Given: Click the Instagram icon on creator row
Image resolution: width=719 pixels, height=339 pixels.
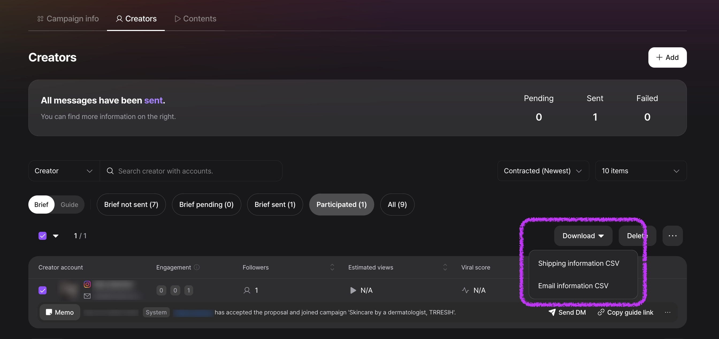Looking at the screenshot, I should coord(87,284).
